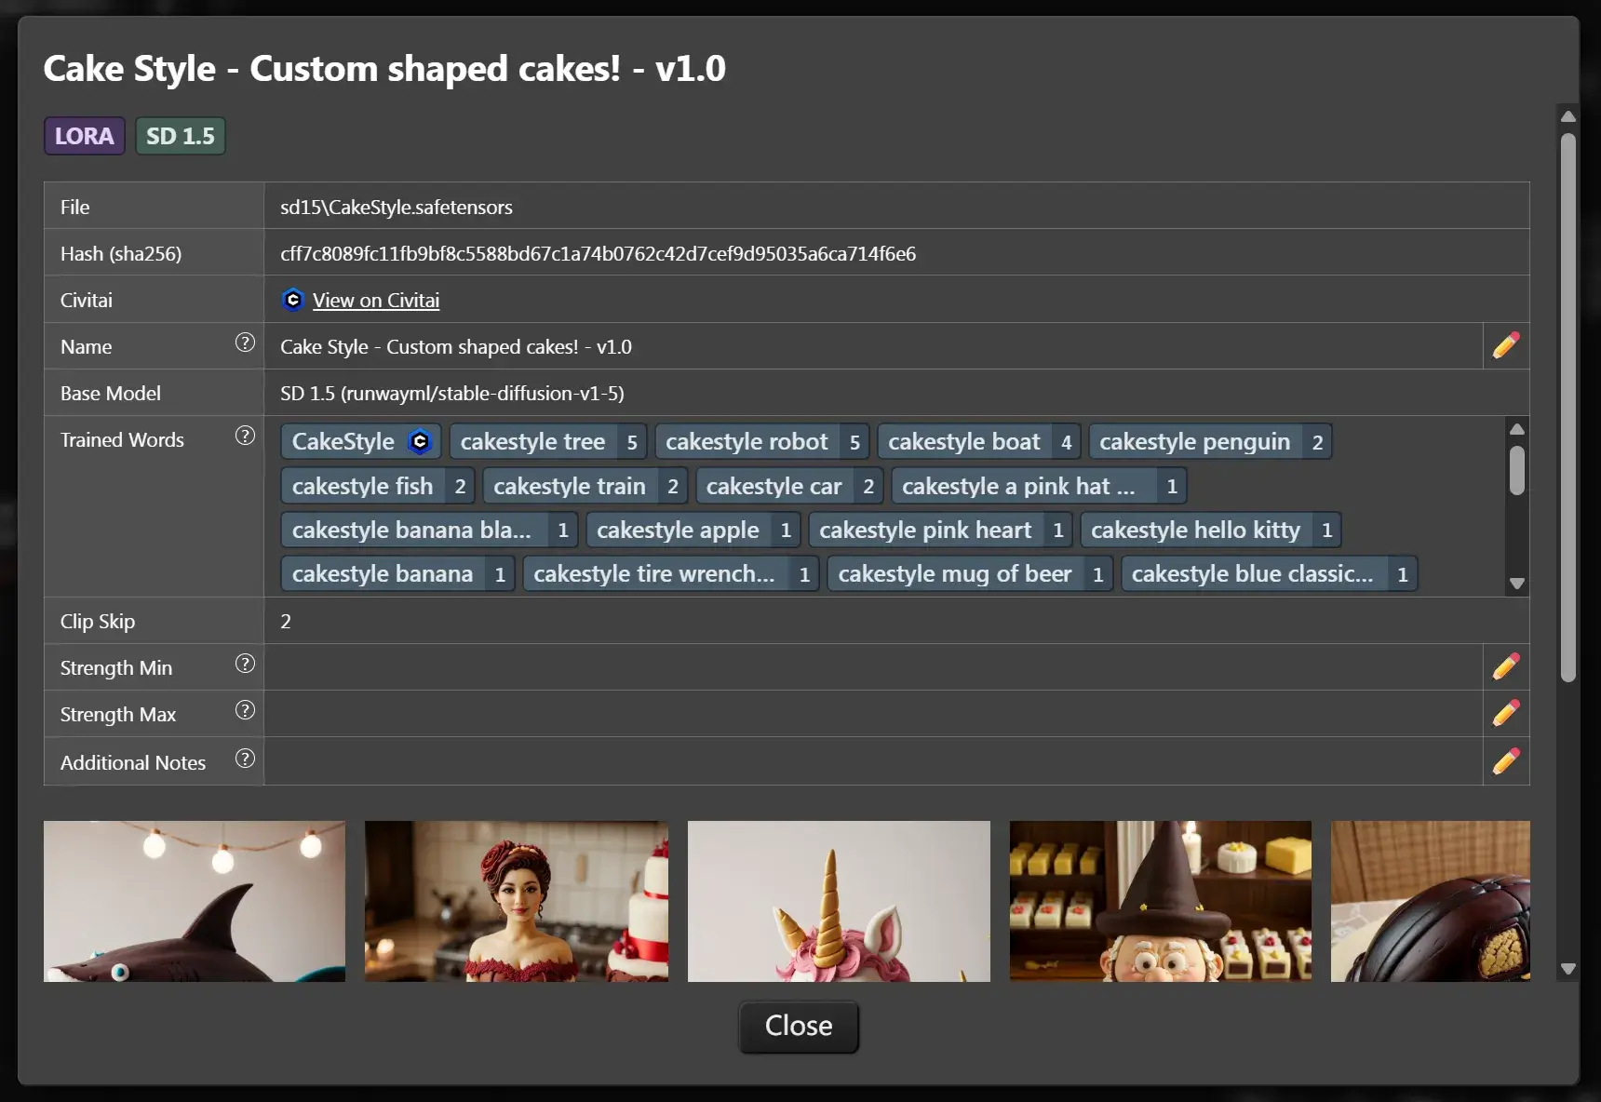Click the trained words scrollbar thumb
The image size is (1601, 1102).
point(1516,470)
